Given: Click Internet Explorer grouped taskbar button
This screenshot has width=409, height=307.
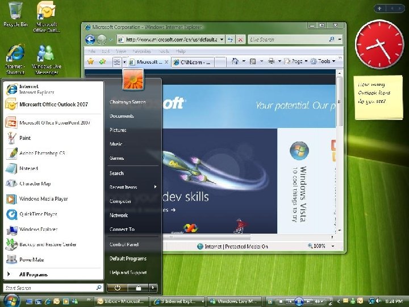Looking at the screenshot, I should [178, 301].
